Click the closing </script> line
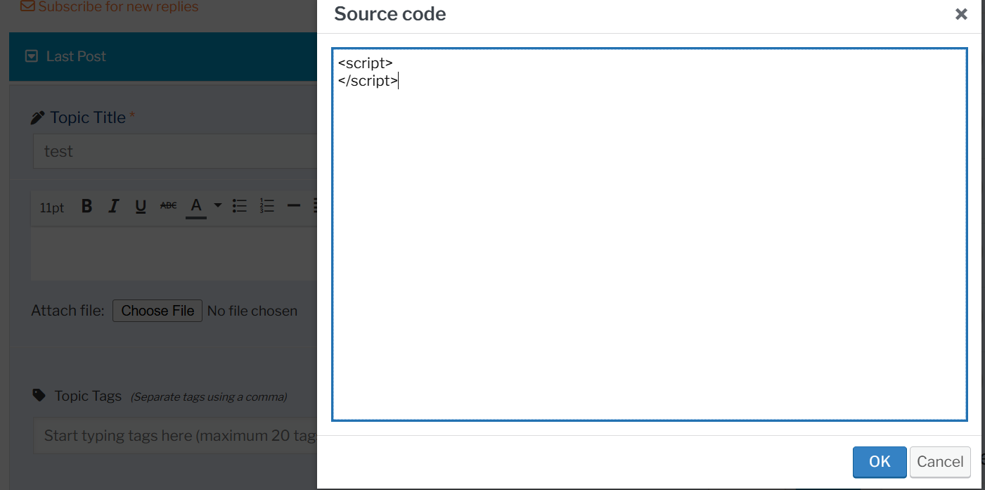 coord(368,81)
